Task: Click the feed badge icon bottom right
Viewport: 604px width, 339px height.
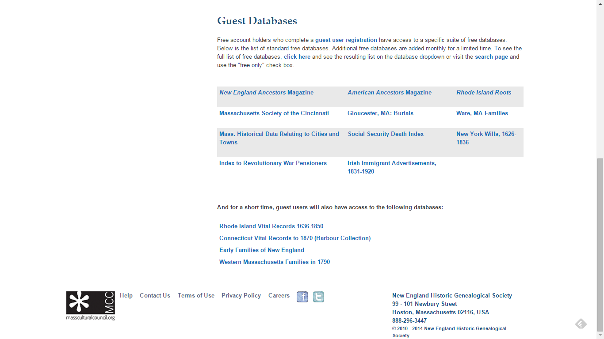Action: 581,324
